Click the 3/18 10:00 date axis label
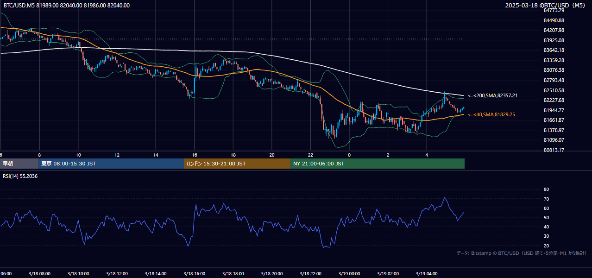This screenshot has width=592, height=278. point(78,274)
